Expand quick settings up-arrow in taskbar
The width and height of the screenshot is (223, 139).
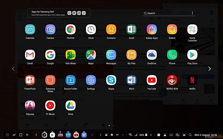coord(151,135)
